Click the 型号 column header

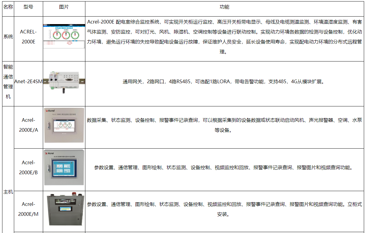pyautogui.click(x=28, y=7)
